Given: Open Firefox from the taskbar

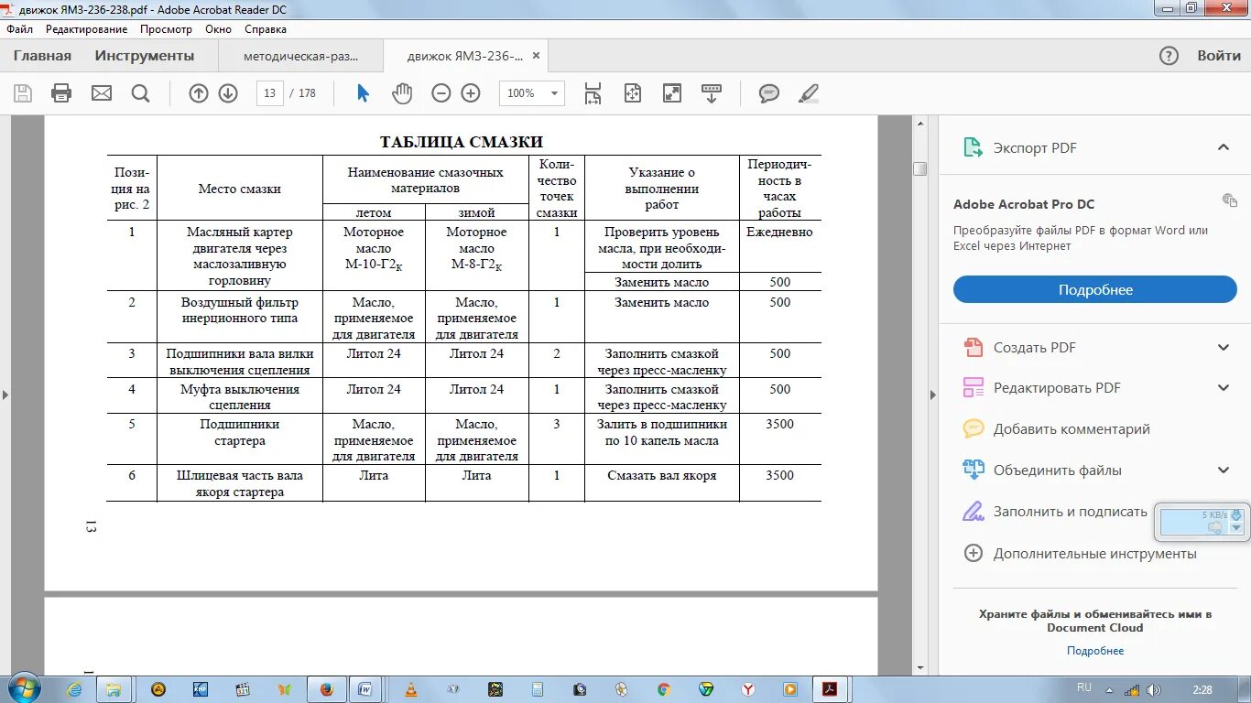Looking at the screenshot, I should [327, 689].
